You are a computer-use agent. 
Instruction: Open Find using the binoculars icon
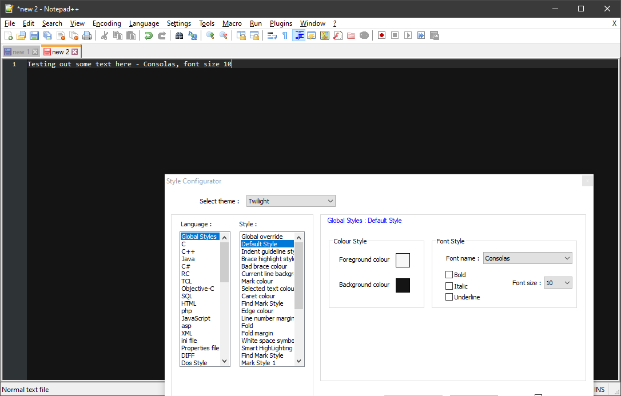(x=180, y=35)
